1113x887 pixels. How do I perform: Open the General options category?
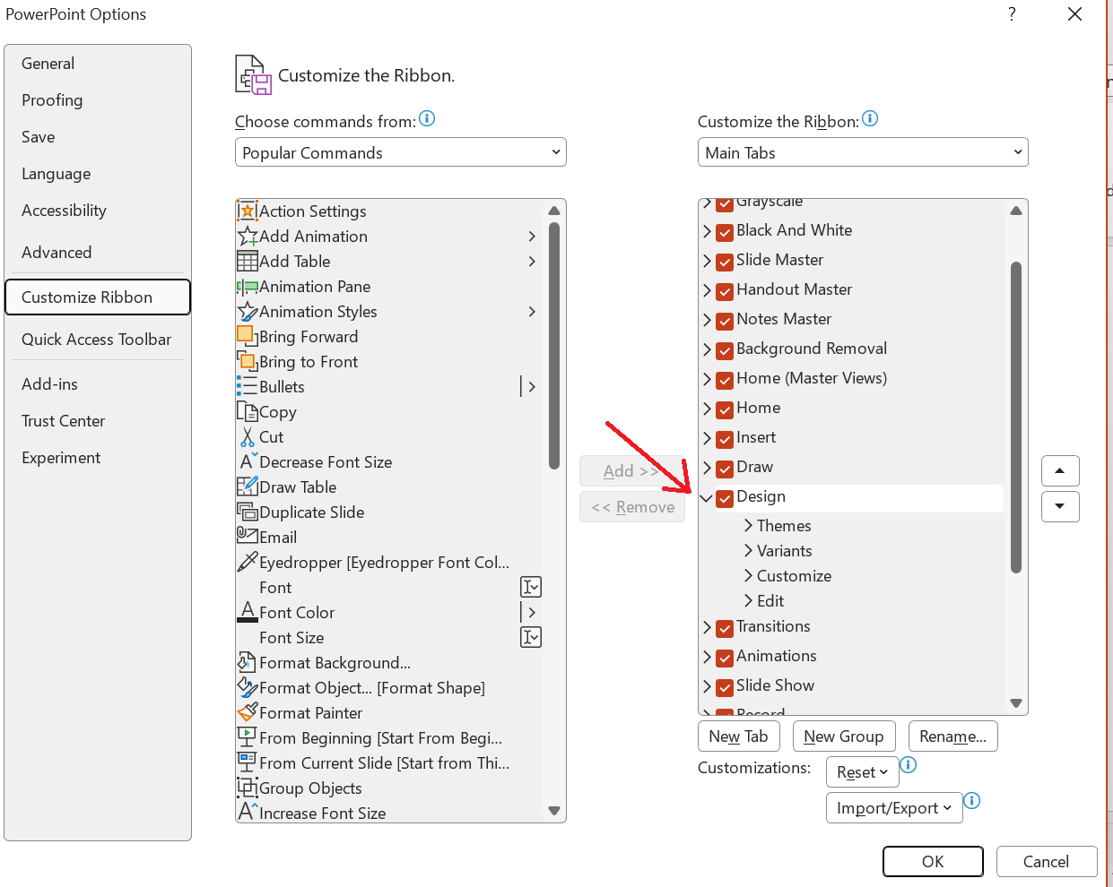pyautogui.click(x=98, y=64)
